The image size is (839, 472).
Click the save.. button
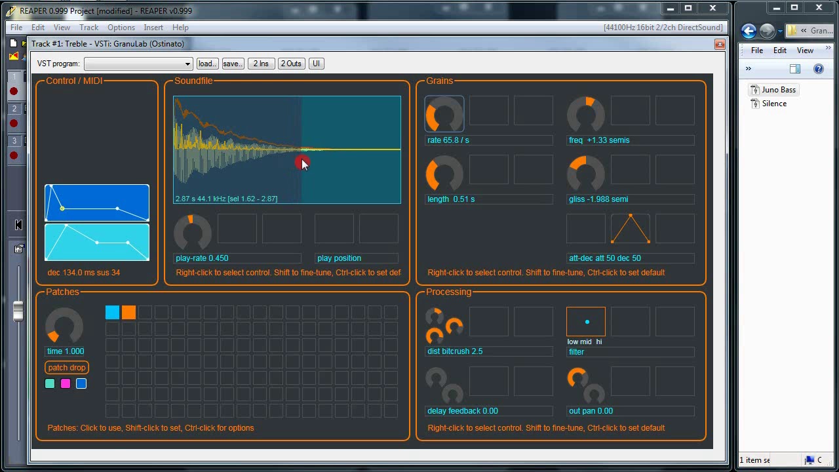[x=232, y=64]
